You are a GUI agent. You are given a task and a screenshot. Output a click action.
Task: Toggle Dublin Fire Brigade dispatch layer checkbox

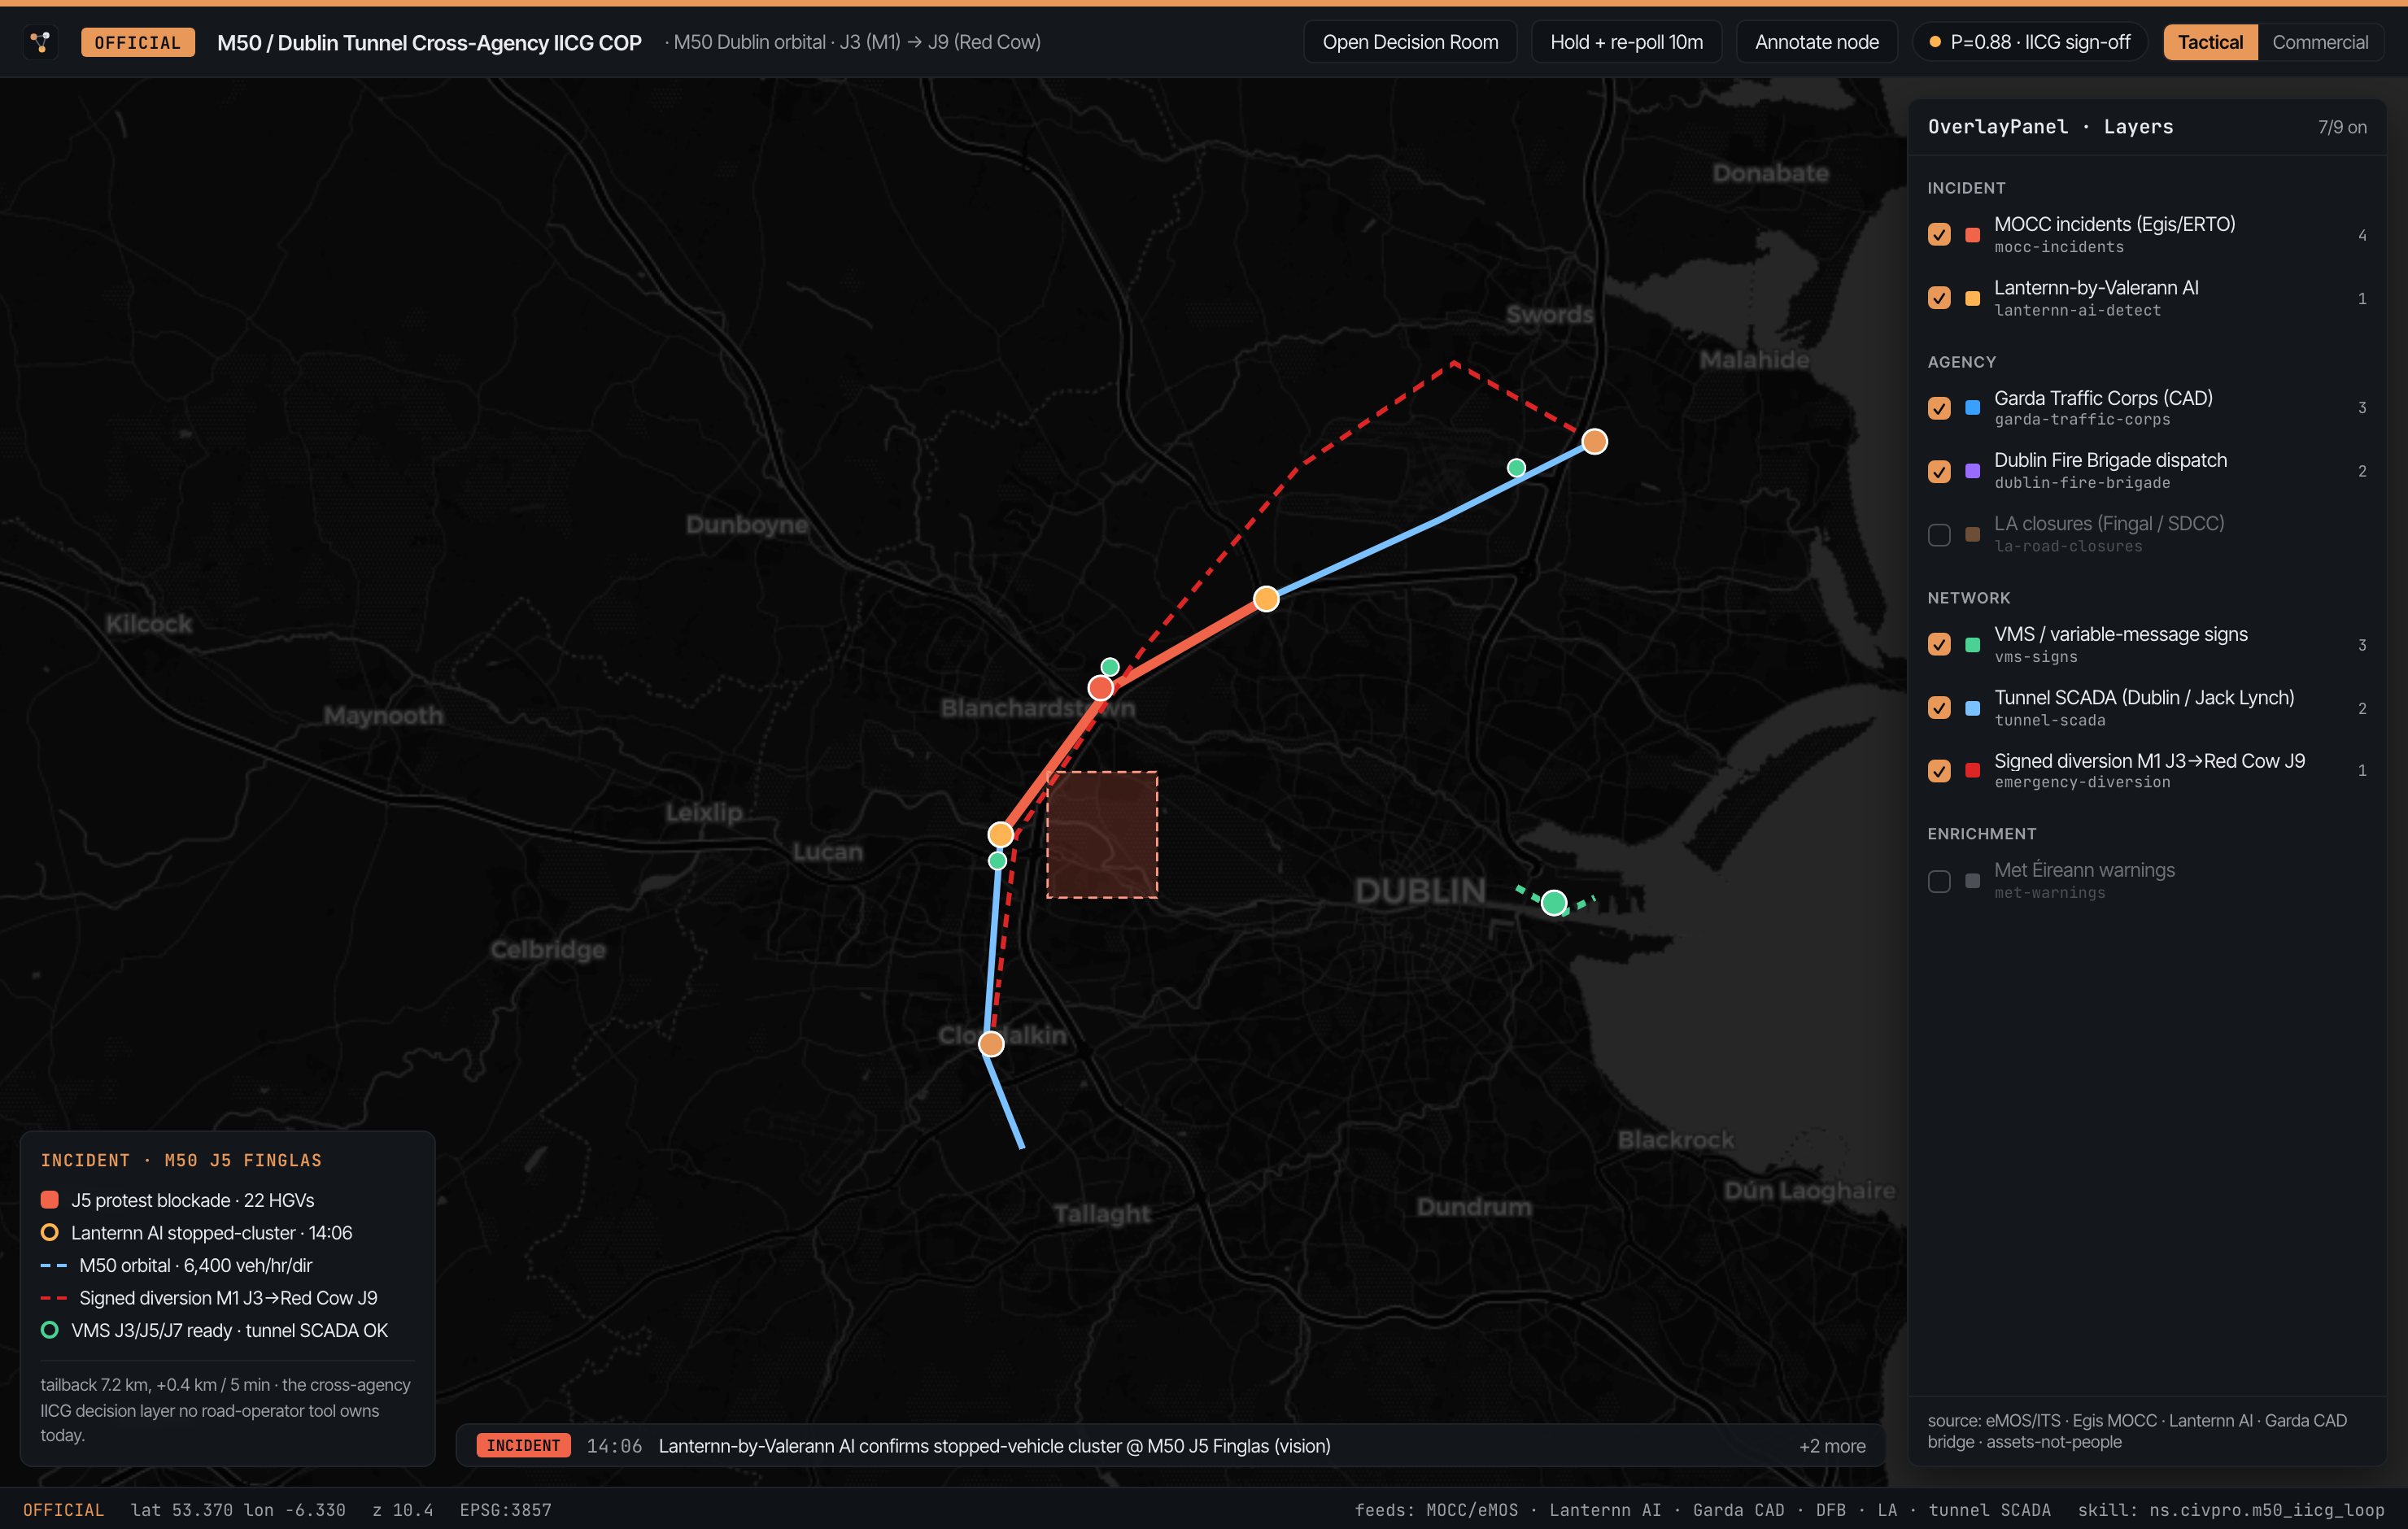tap(1939, 471)
